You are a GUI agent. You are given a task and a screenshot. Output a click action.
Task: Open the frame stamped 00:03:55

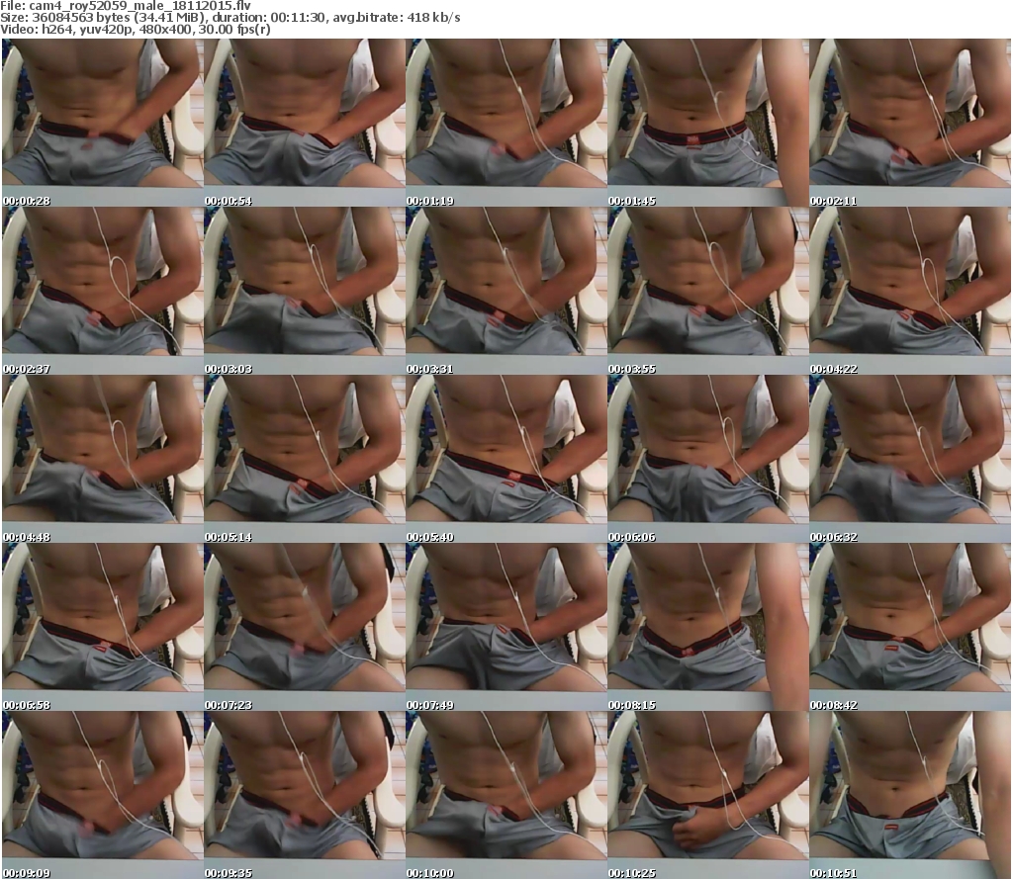tap(708, 291)
